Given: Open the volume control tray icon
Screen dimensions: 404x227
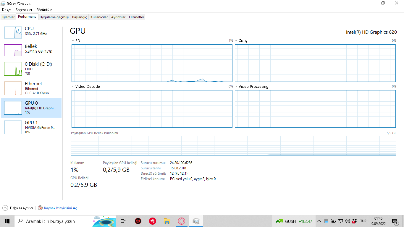Looking at the screenshot, I should click(348, 221).
